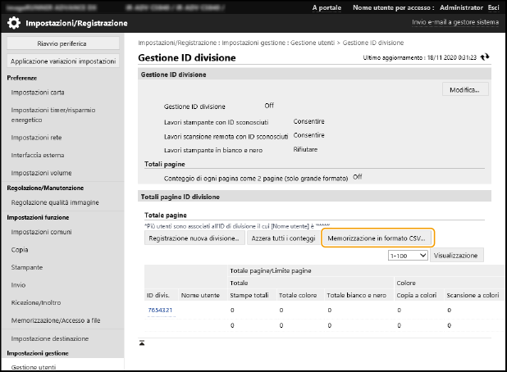507x372 pixels.
Task: Click the return-to-top arrow icon
Action: [142, 341]
